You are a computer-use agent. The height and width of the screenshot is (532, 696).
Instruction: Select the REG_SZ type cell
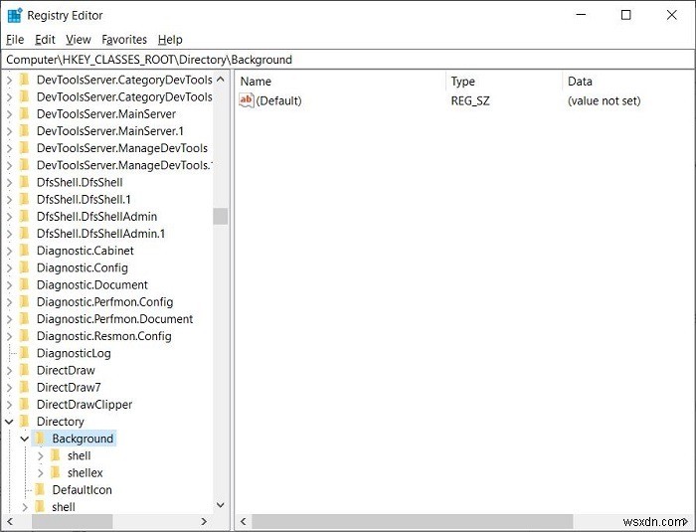point(470,100)
